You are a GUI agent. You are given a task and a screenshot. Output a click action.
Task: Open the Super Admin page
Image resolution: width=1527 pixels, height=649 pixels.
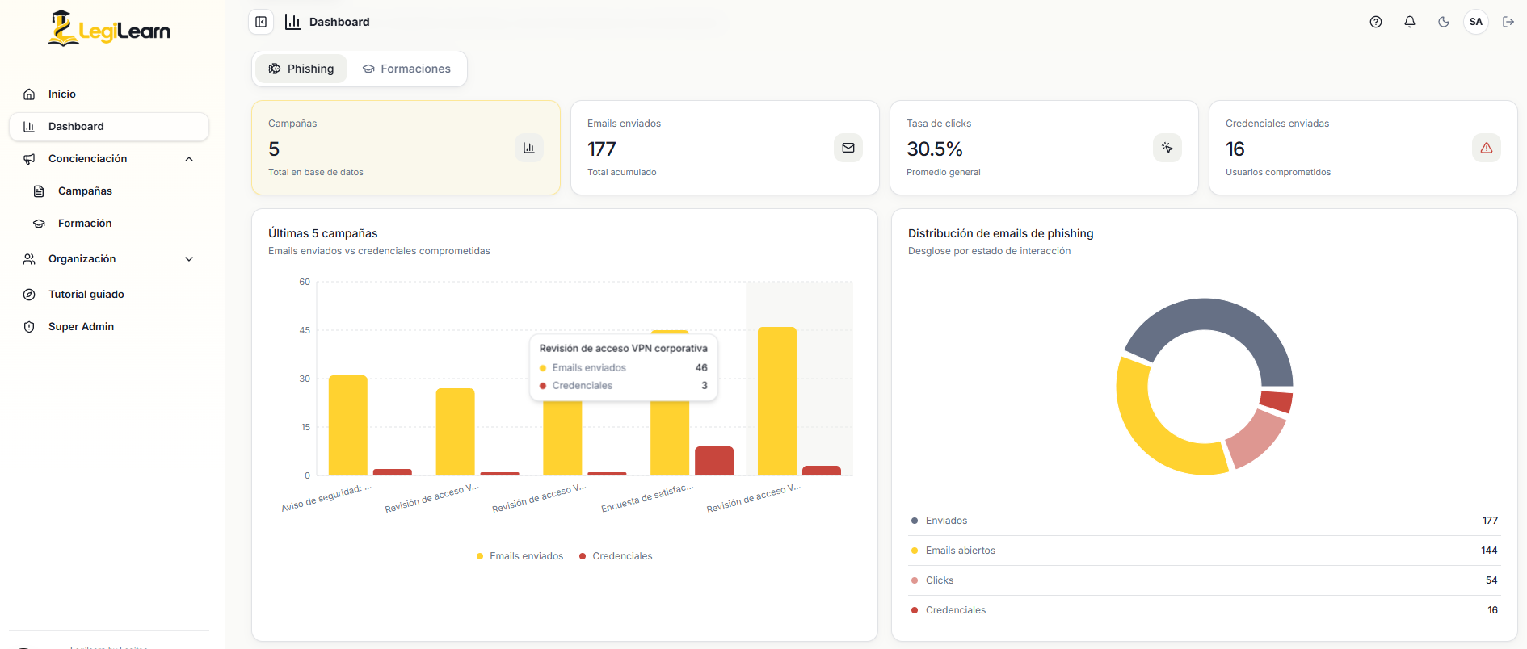(x=109, y=327)
